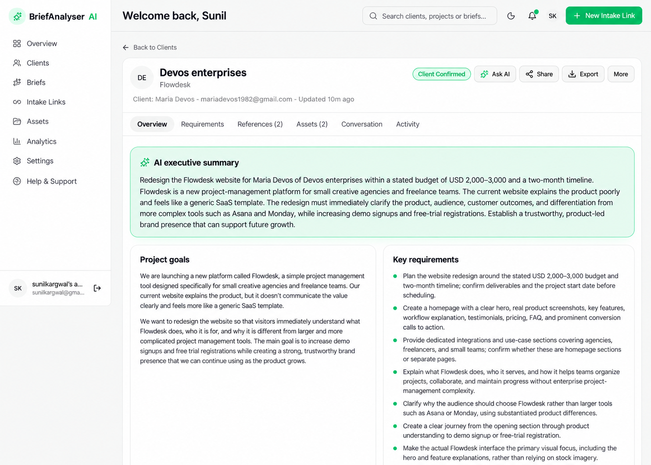Click requirement starting 'Clarify why the audience'
651x465 pixels.
click(508, 408)
